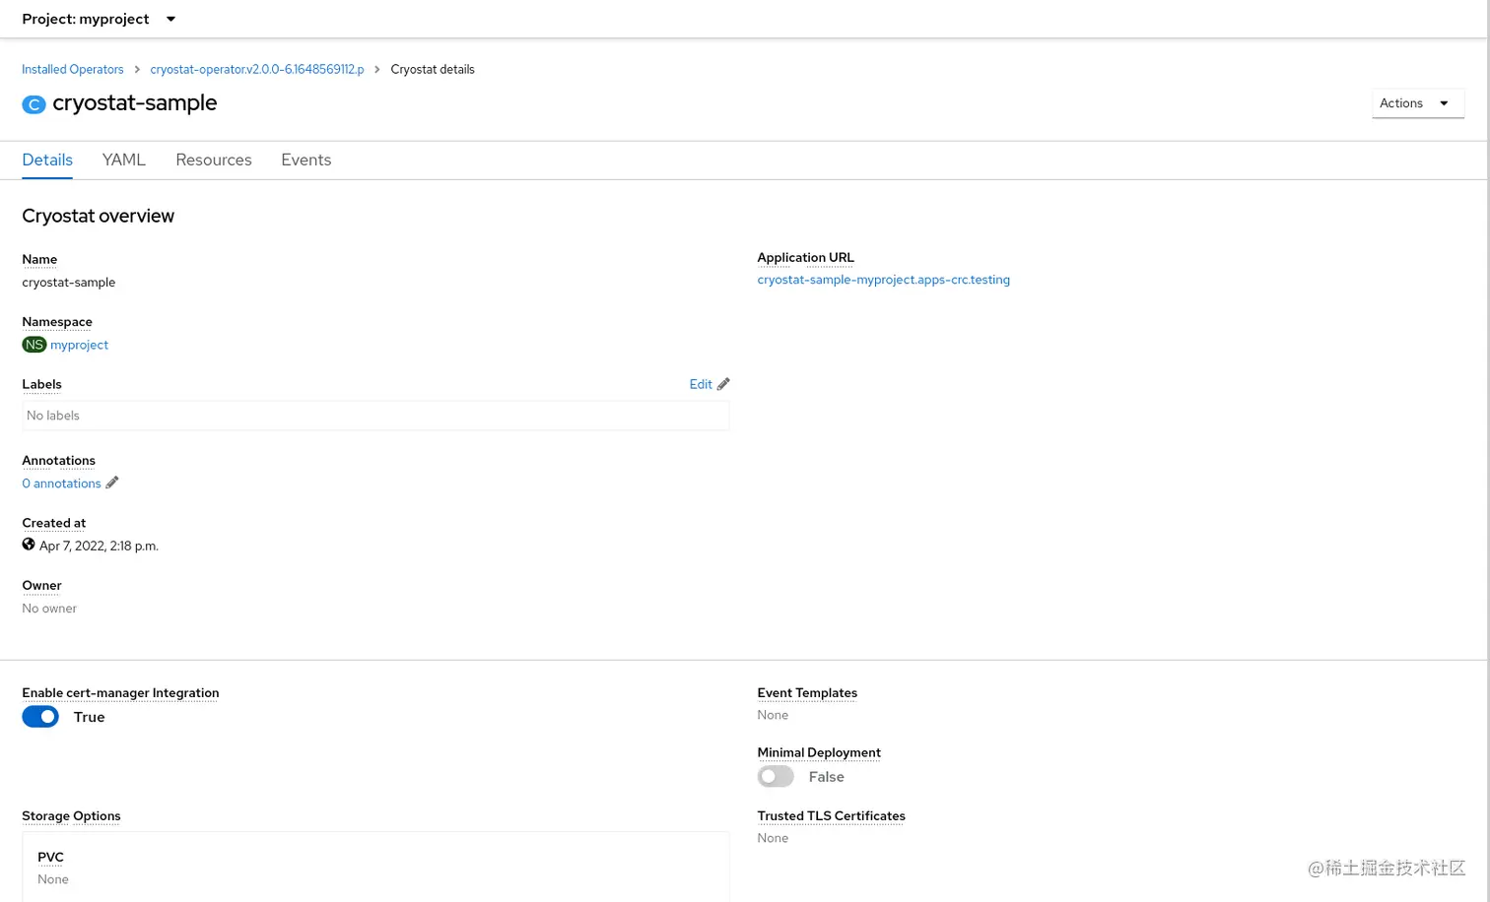Click the NS namespace badge icon
Screen dimensions: 1490x902
34,344
